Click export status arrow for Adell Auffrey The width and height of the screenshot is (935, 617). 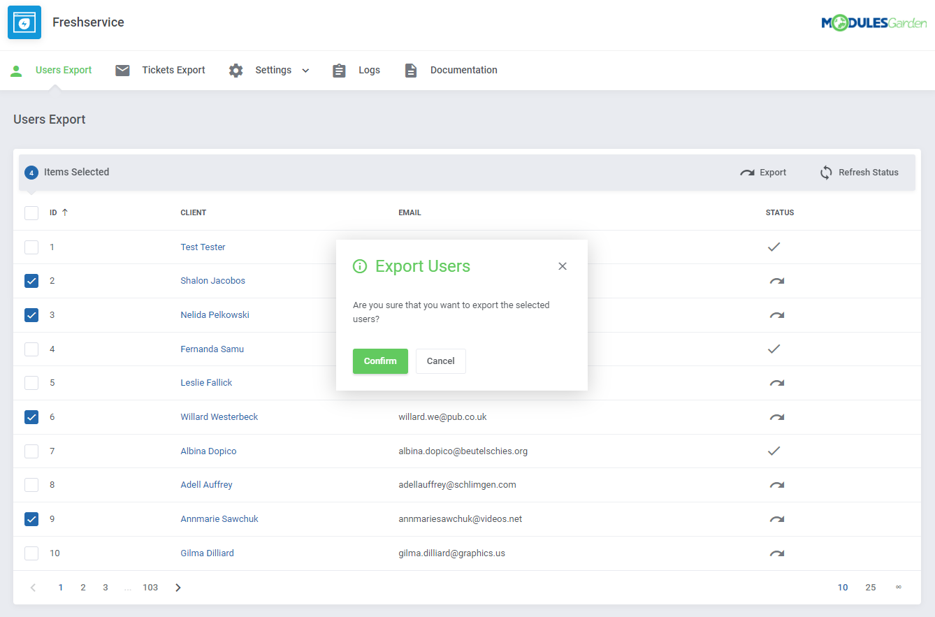tap(776, 485)
